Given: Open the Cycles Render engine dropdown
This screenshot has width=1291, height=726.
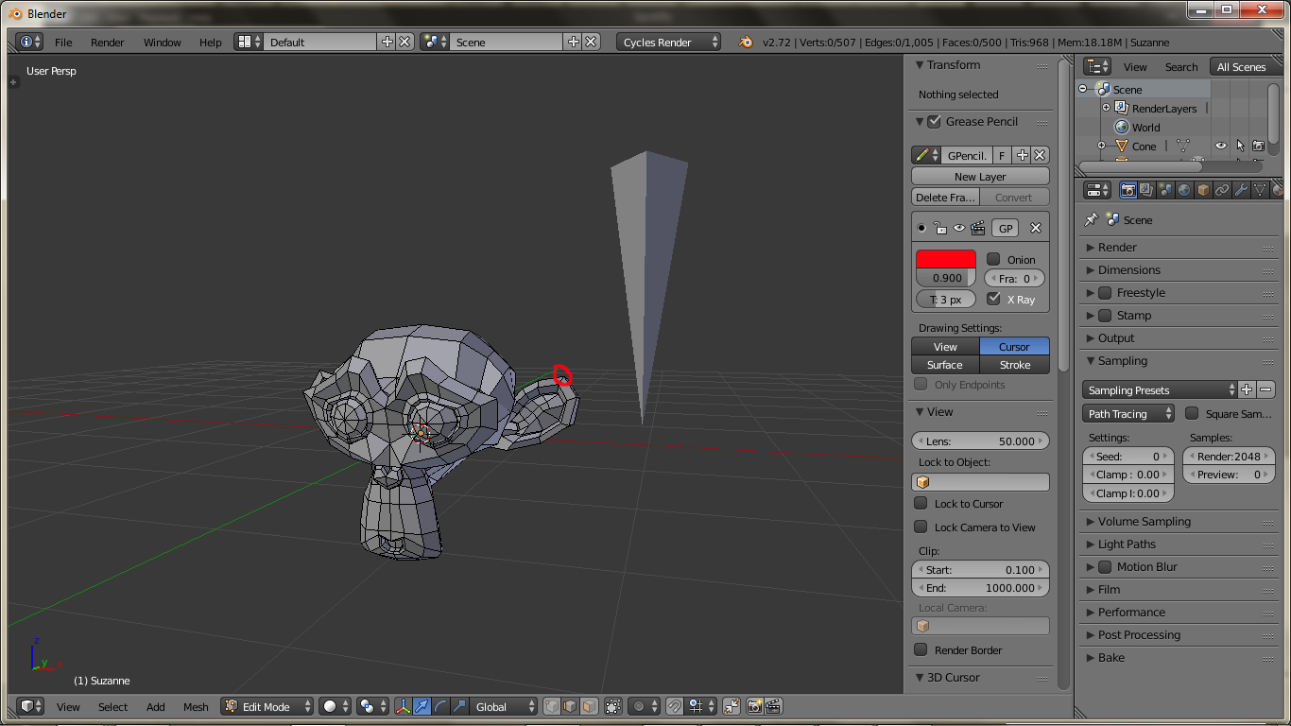Looking at the screenshot, I should (x=668, y=42).
